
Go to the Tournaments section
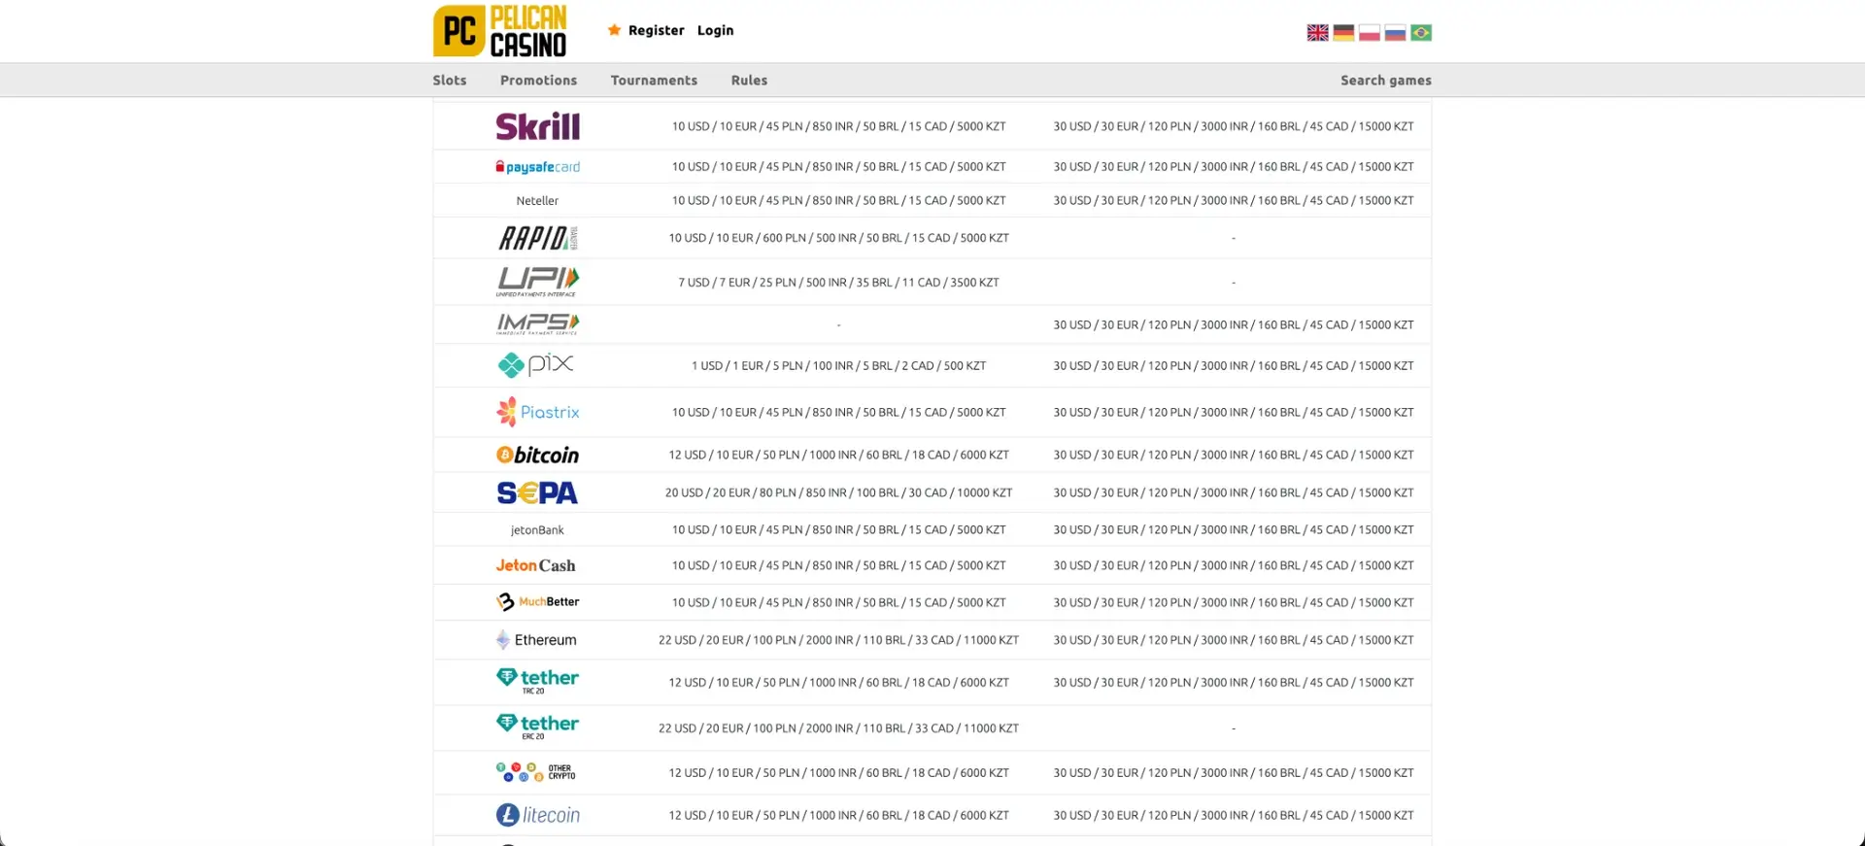[x=654, y=81]
